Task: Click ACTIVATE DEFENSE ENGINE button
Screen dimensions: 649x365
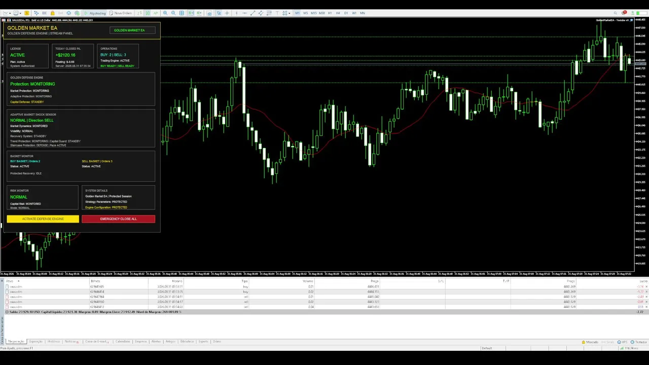Action: click(43, 219)
